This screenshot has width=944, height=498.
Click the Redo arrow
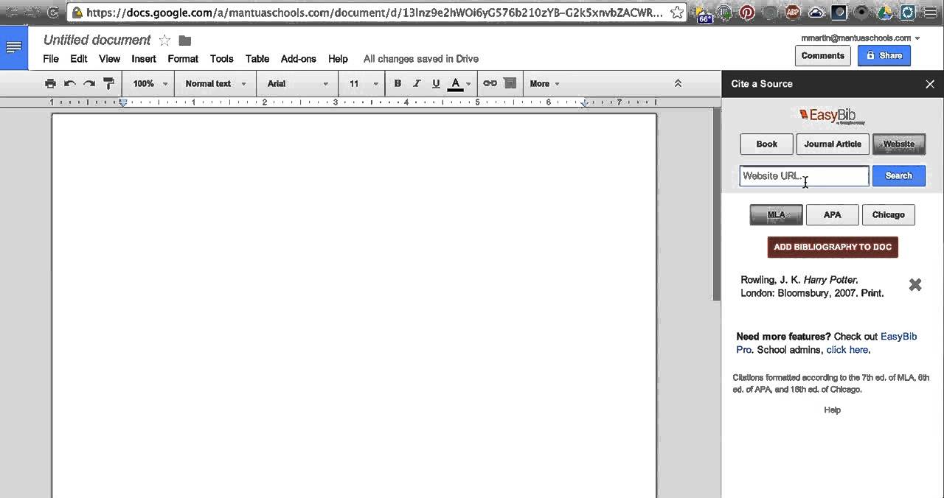tap(89, 84)
